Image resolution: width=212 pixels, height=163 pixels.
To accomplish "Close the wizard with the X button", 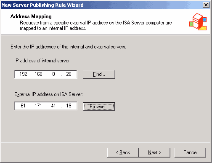I will click(206, 5).
